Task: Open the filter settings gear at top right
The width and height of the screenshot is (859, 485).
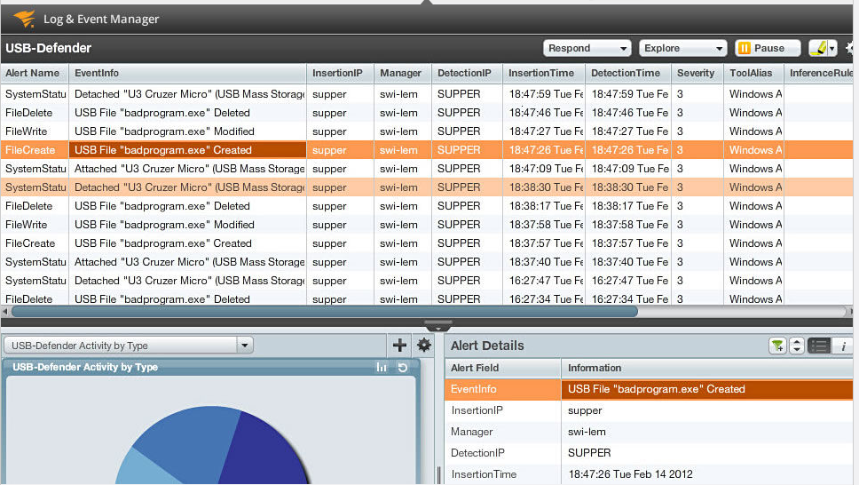Action: point(852,48)
